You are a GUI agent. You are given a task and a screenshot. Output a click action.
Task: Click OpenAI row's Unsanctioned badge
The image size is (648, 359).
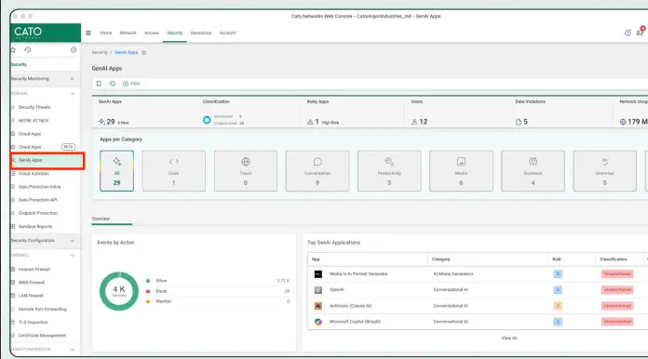[x=617, y=290]
